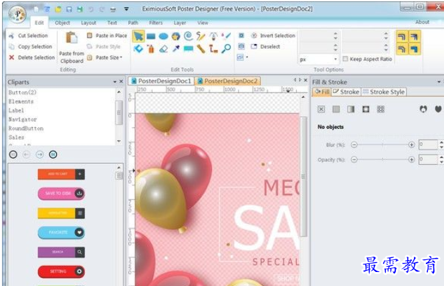Select the Pen nib tool

(x=213, y=36)
